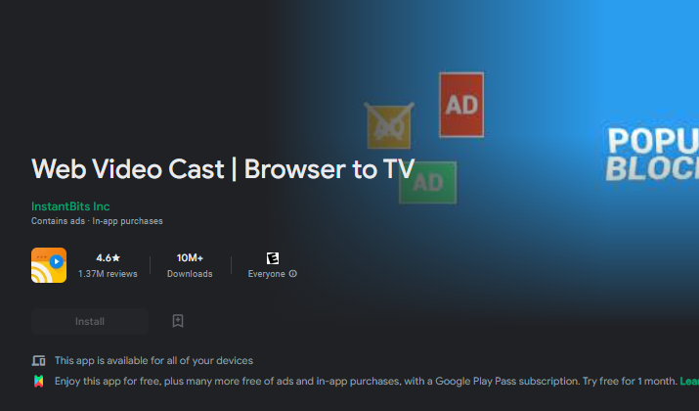Click the app title Web Video Cast
Screen dimensions: 699x411
(x=223, y=169)
